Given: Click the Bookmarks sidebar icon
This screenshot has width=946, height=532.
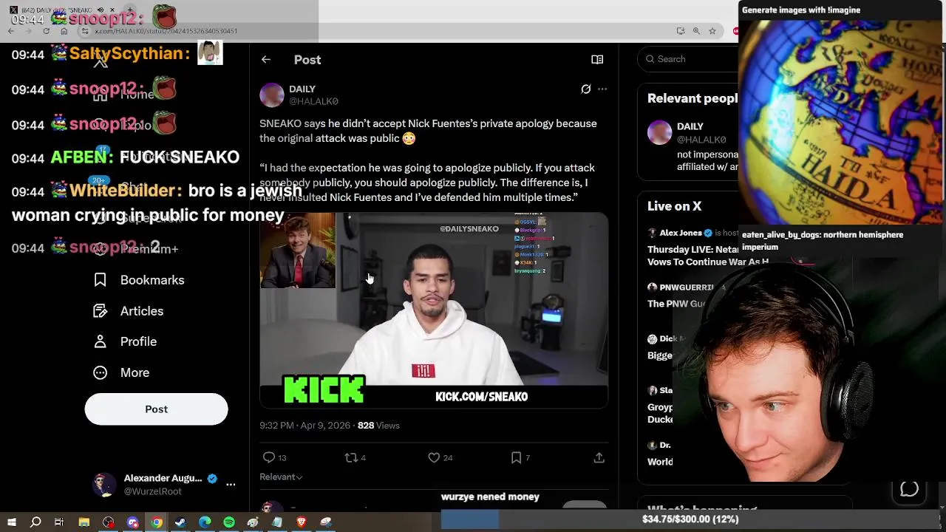Looking at the screenshot, I should (x=101, y=280).
